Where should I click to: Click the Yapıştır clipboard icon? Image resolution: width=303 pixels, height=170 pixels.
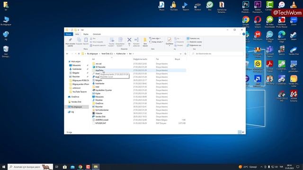click(x=86, y=40)
